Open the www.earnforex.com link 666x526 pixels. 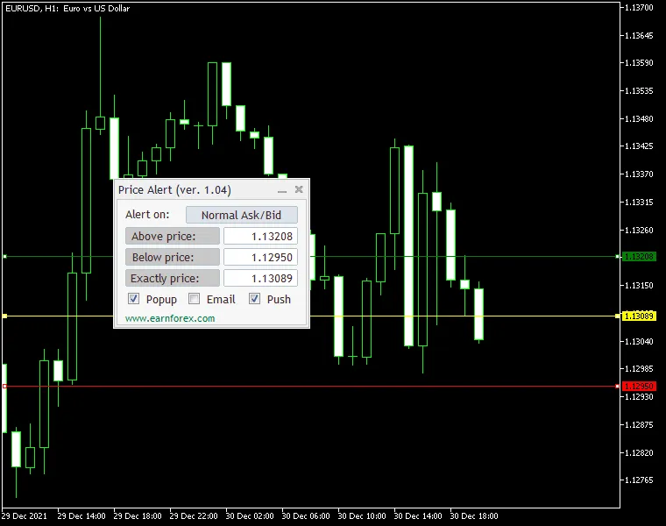tap(170, 318)
